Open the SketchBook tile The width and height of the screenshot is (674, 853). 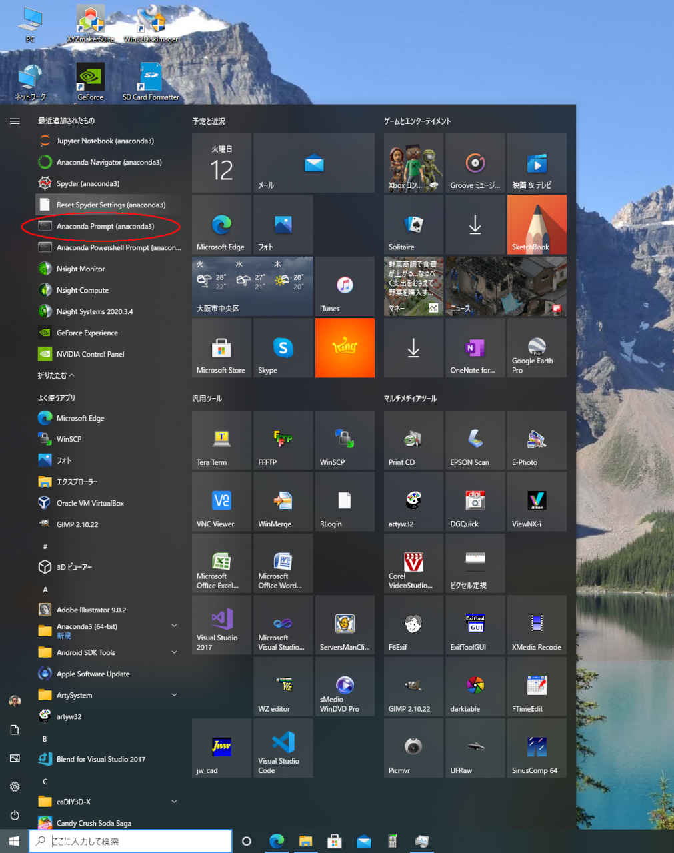tap(537, 225)
